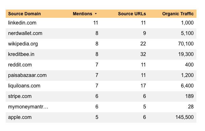
Task: Open the paisabazaar.com domain entry
Action: [27, 75]
